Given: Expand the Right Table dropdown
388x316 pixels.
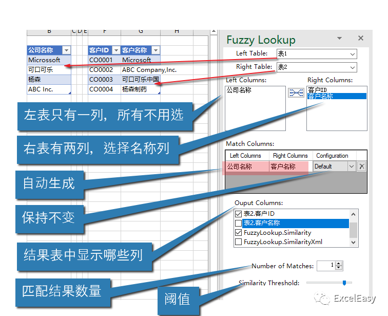Looking at the screenshot, I should pyautogui.click(x=353, y=67).
